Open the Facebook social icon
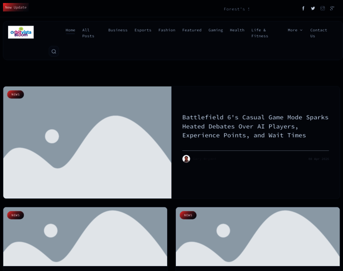 303,8
